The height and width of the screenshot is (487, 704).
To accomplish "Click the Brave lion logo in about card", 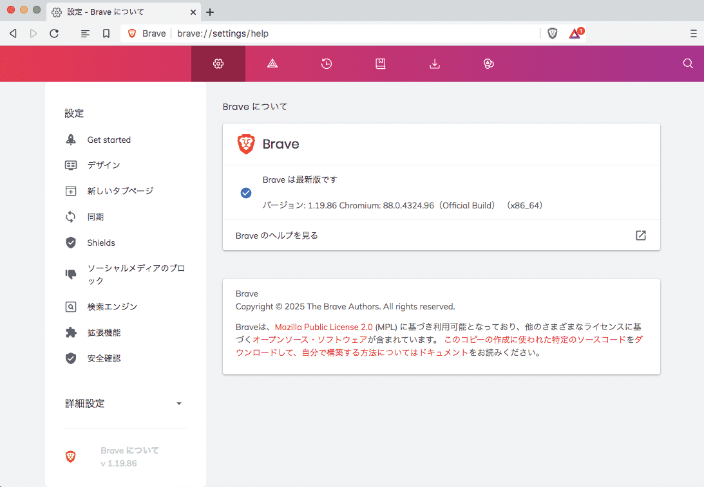I will pyautogui.click(x=246, y=144).
